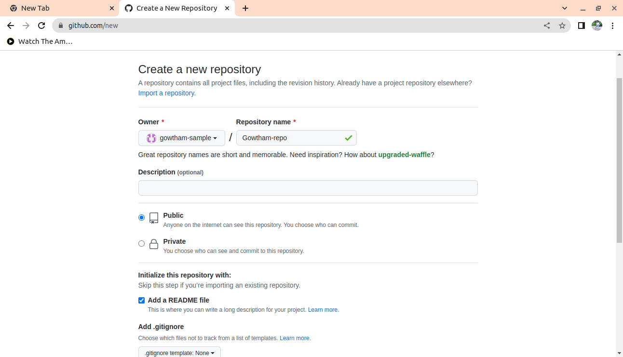Expand the tab search chevron
623x357 pixels.
pyautogui.click(x=565, y=8)
